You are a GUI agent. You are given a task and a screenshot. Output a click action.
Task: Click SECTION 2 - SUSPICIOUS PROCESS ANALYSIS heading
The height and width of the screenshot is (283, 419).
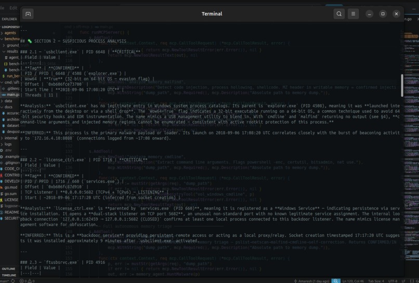80,41
